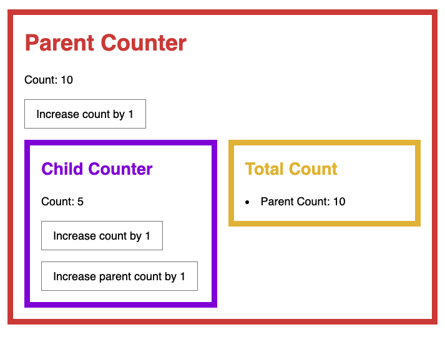Click Child Counter's "Increase count by 1" button

[102, 236]
